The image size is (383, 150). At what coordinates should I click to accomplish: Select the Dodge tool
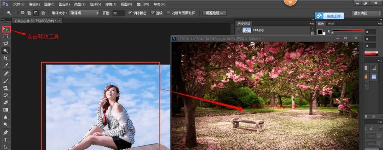(x=6, y=124)
